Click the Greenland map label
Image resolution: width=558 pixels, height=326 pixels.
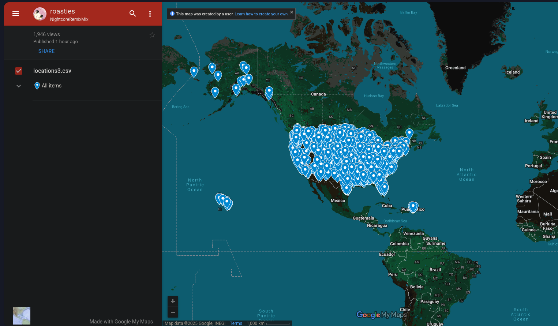[456, 68]
